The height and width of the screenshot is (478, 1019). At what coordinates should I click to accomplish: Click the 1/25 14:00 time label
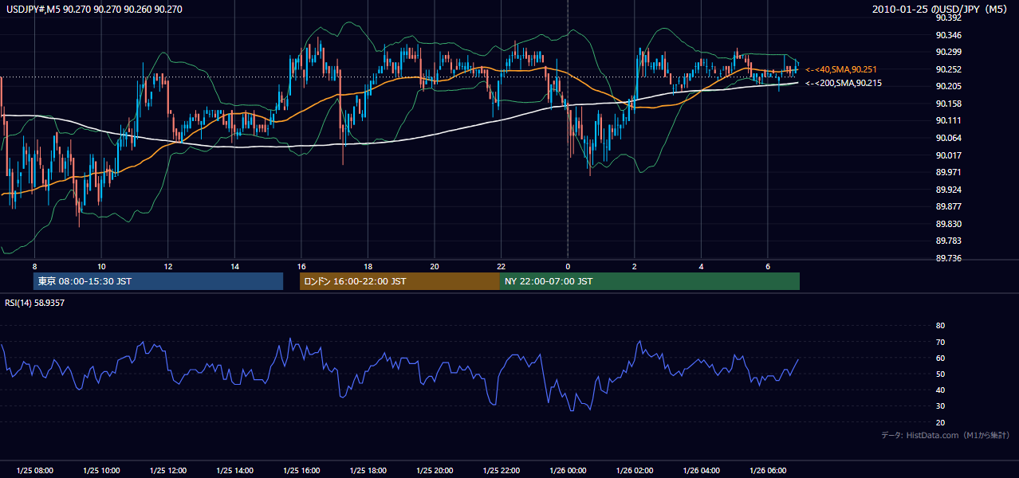(x=234, y=470)
